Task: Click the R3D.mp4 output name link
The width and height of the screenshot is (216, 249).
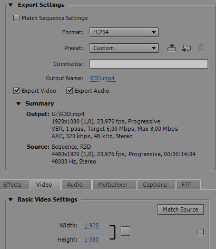Action: pos(103,78)
